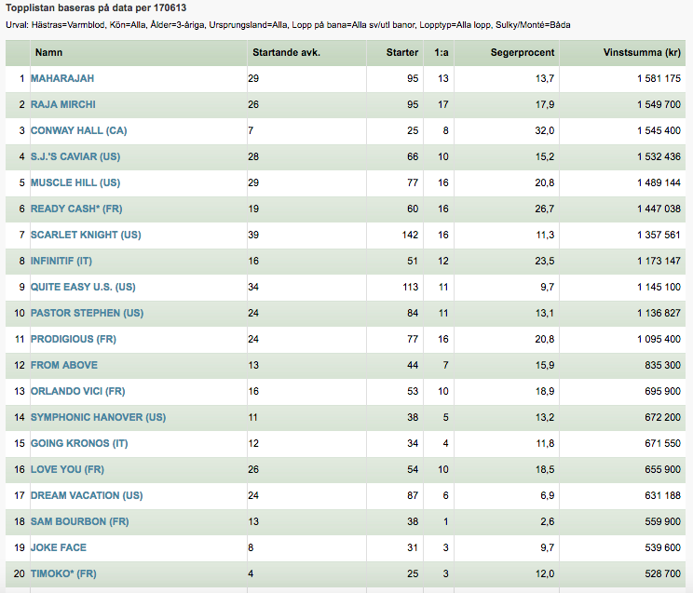Viewport: 693px width, 593px height.
Task: Select winnings value 539 600
Action: (x=662, y=548)
